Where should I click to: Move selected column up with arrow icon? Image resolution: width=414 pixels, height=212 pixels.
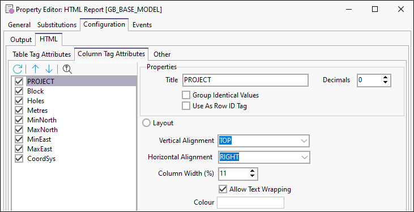(35, 69)
